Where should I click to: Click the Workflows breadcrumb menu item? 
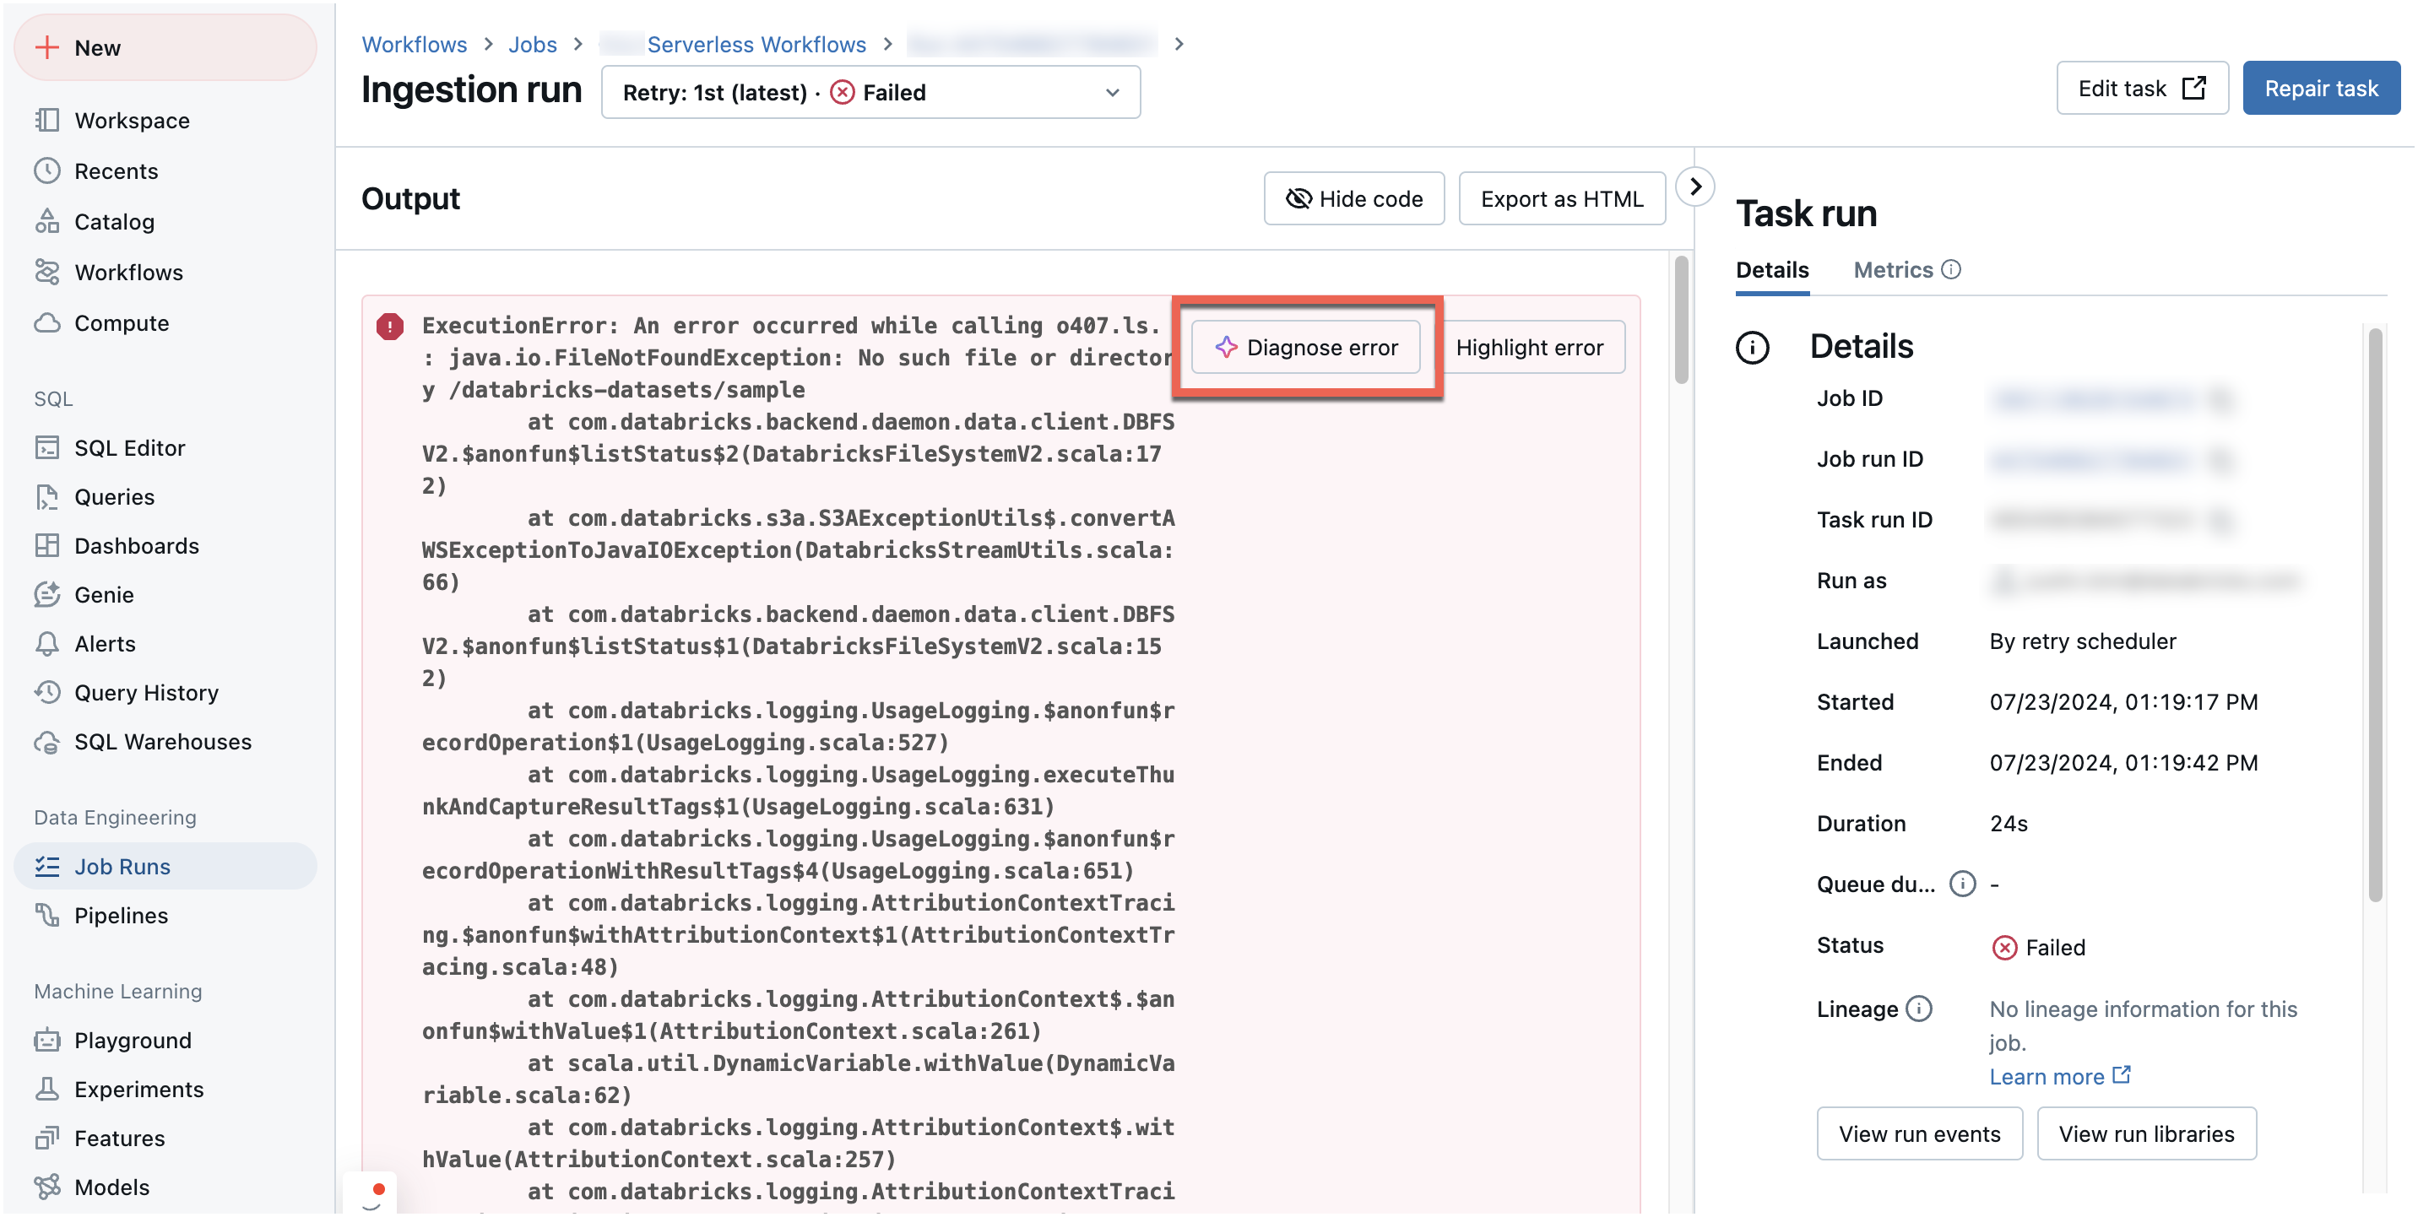[x=415, y=42]
